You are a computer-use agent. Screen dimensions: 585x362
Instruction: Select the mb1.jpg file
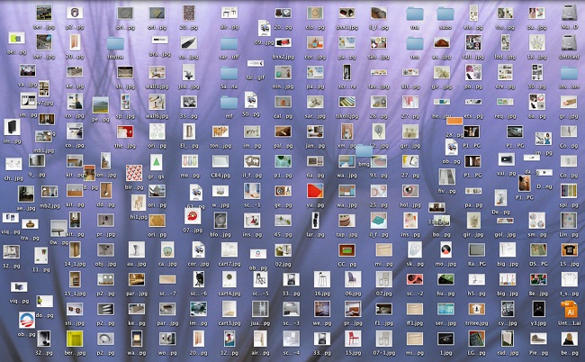click(x=44, y=137)
